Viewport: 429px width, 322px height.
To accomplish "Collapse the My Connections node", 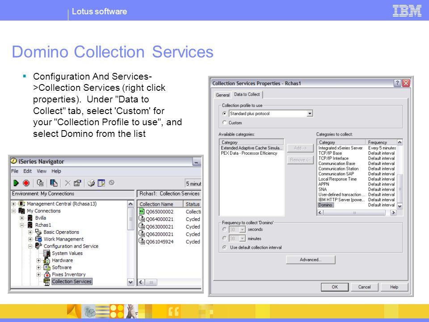I will tap(13, 211).
